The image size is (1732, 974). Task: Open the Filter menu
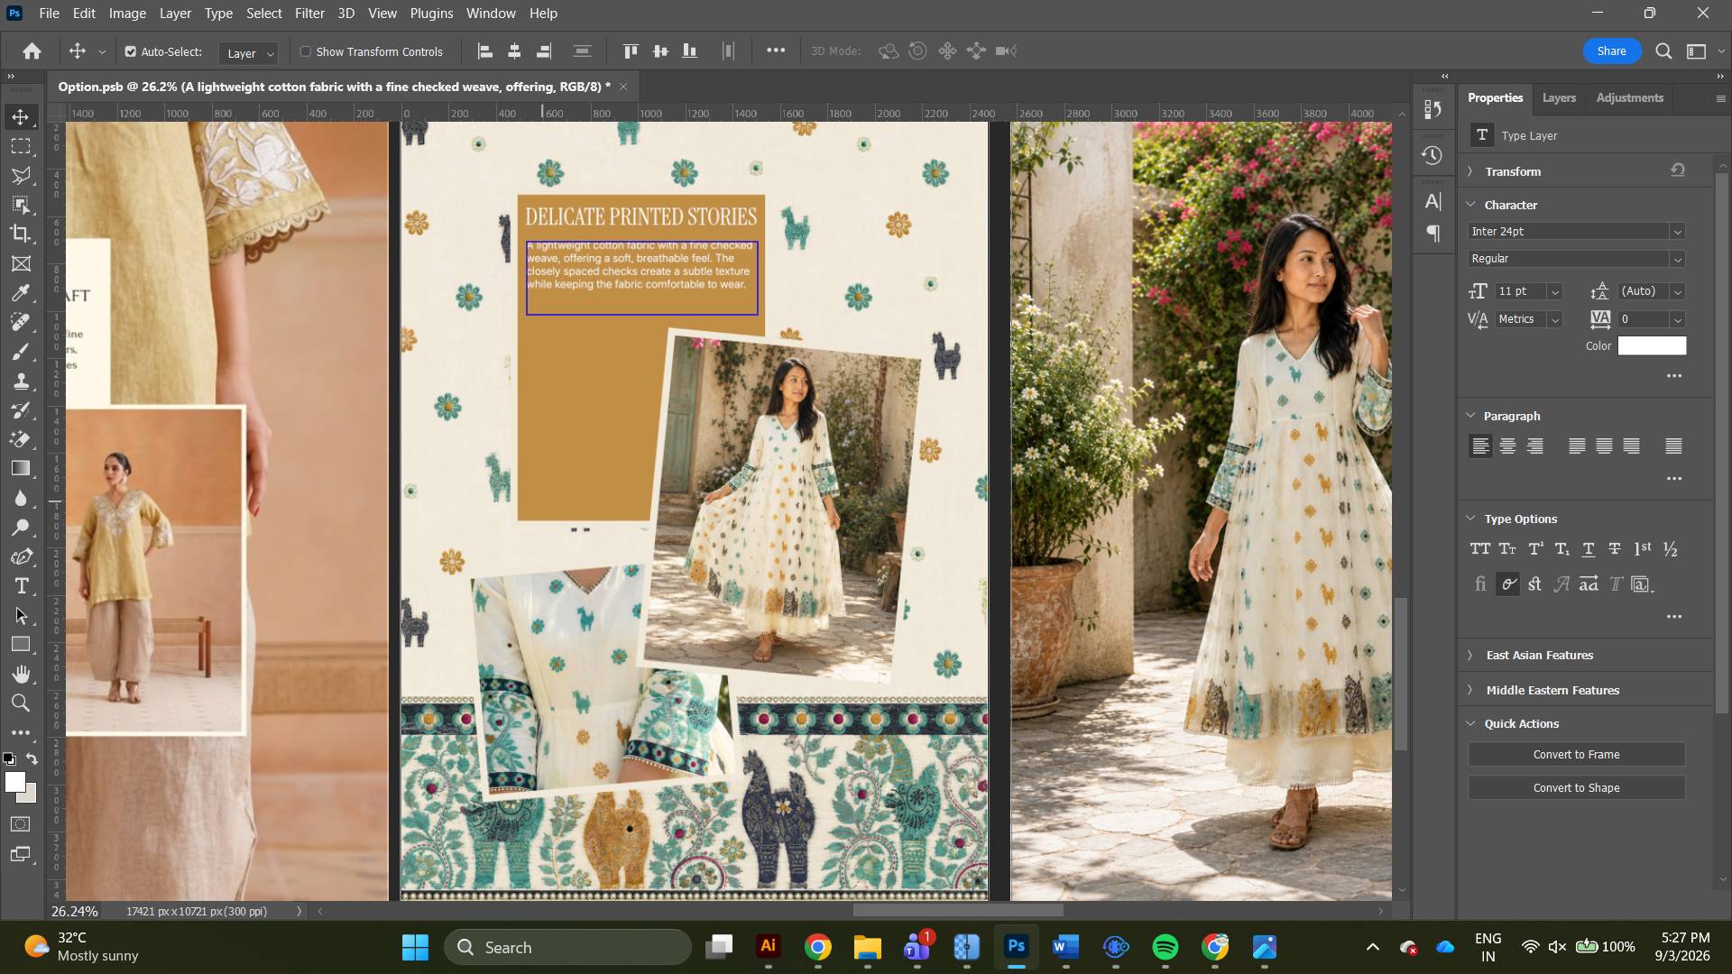(309, 14)
